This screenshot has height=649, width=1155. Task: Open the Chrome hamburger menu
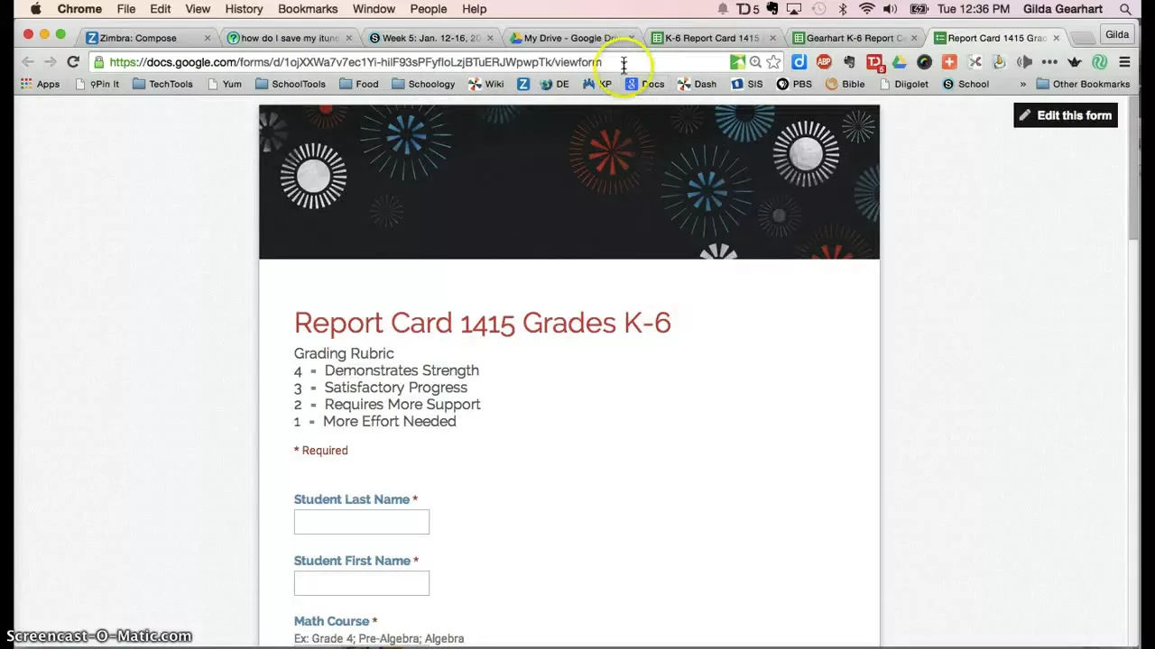tap(1124, 62)
